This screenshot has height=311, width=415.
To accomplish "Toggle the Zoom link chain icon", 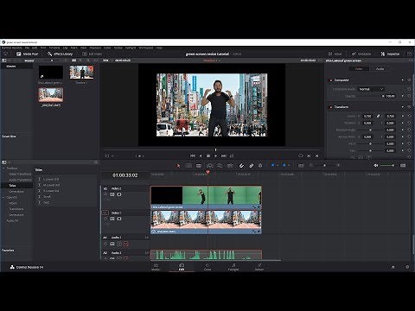I will pyautogui.click(x=379, y=116).
